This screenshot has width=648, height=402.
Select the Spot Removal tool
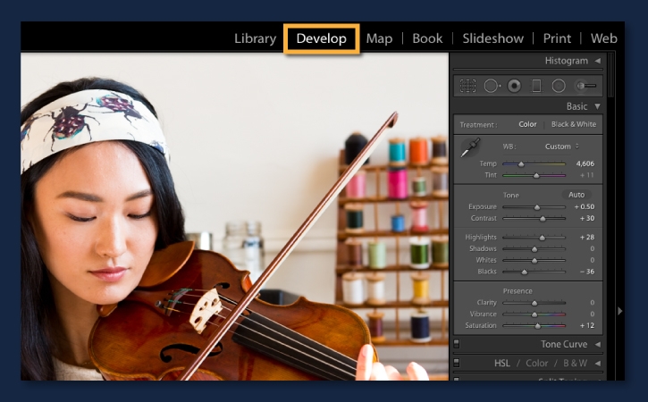coord(492,86)
